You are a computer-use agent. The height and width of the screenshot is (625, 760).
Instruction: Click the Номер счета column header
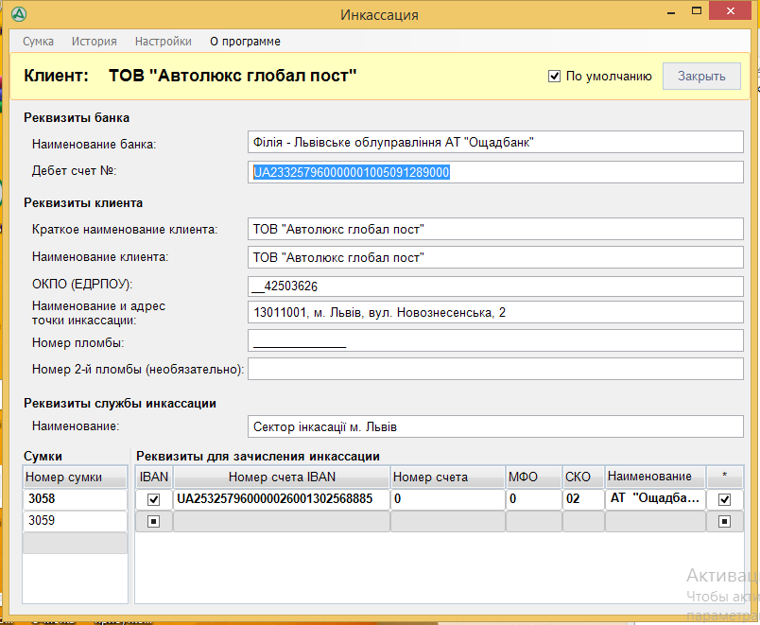pos(448,477)
